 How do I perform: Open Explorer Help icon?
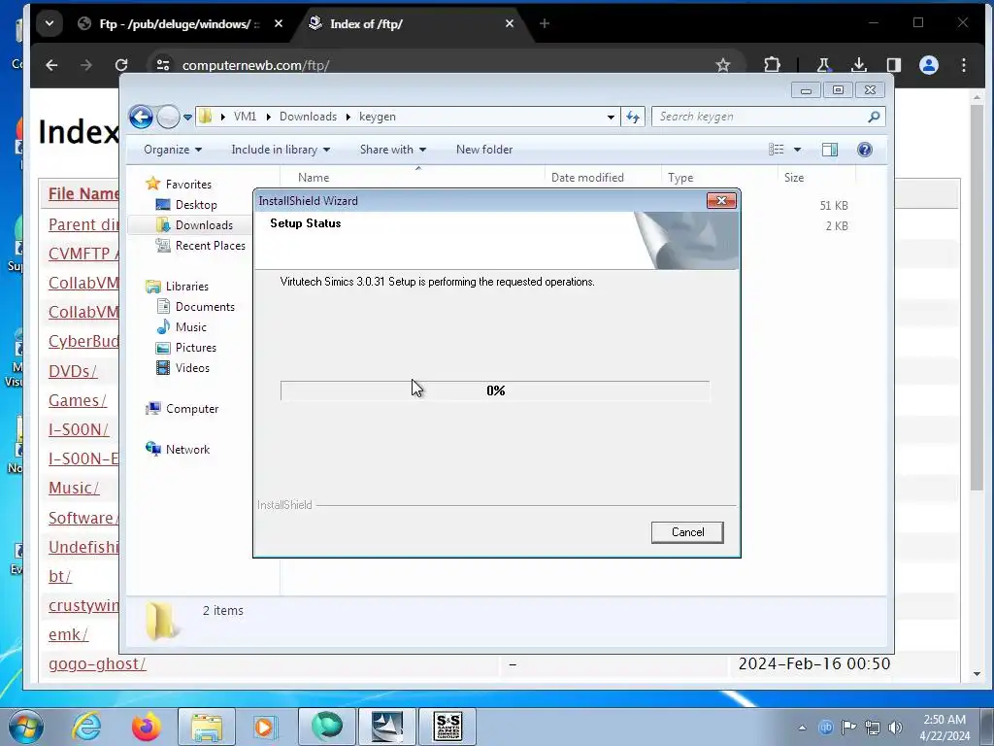(x=864, y=150)
